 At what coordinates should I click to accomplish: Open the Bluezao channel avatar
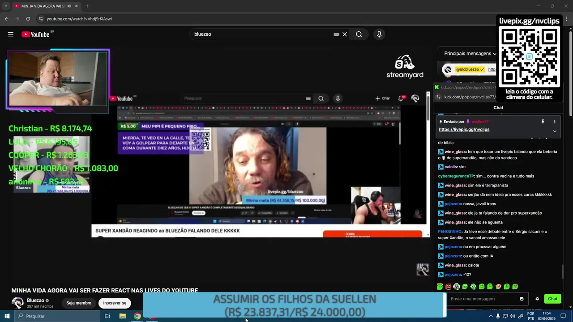17,303
